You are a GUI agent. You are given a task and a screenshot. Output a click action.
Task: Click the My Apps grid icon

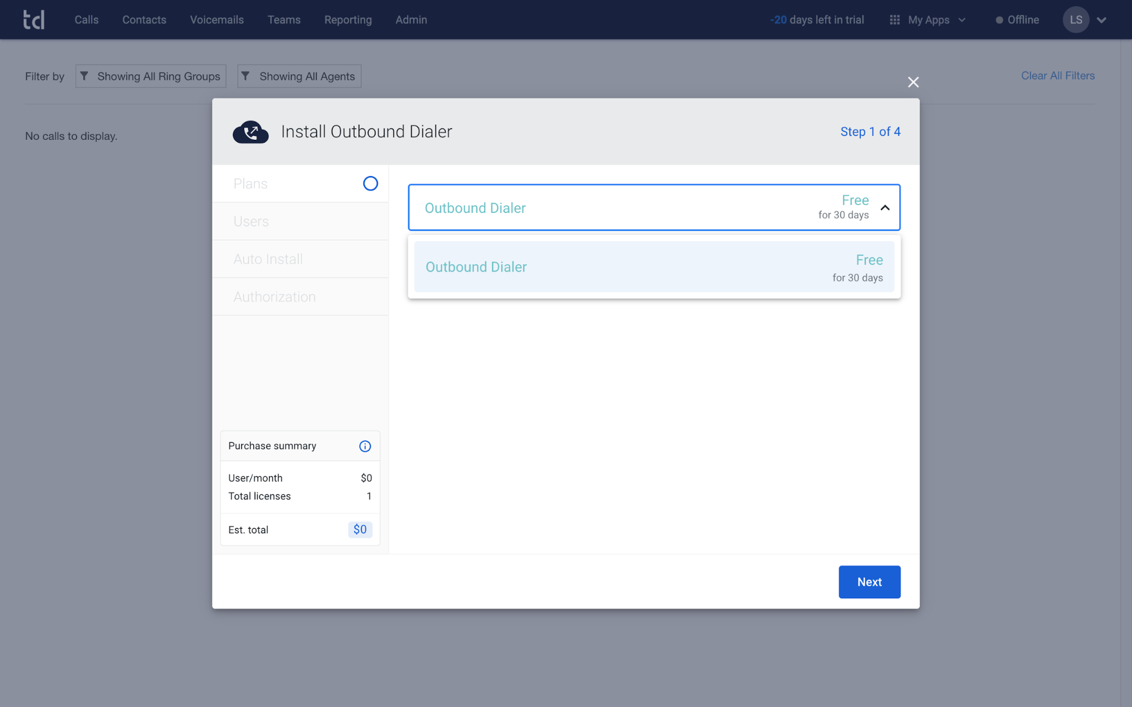tap(895, 20)
